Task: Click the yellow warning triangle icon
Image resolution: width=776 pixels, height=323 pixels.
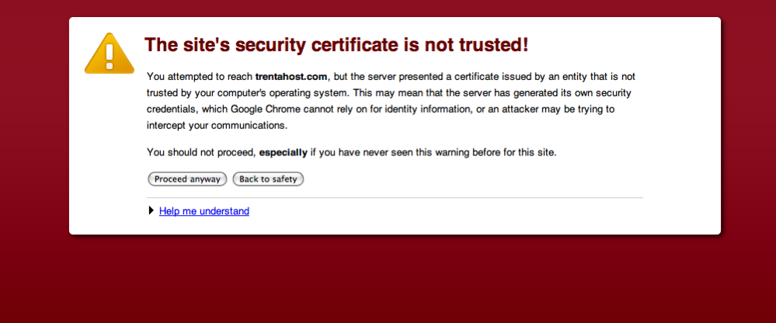Action: (x=110, y=54)
